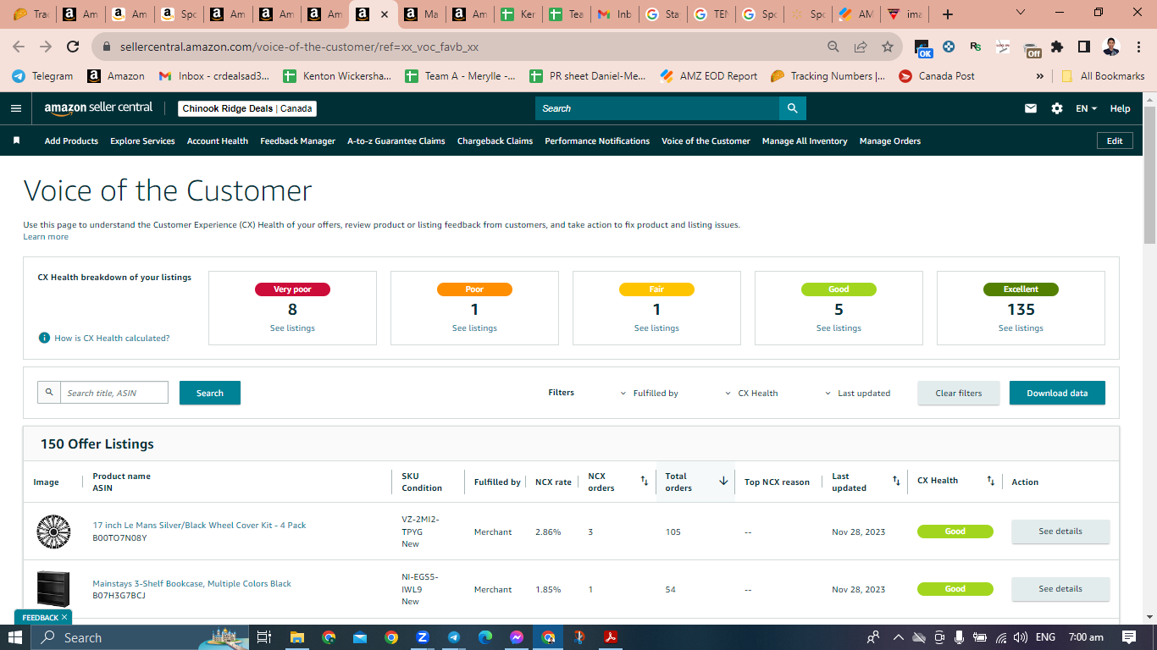This screenshot has height=650, width=1157.
Task: Click the Clear filters button
Action: pos(959,393)
